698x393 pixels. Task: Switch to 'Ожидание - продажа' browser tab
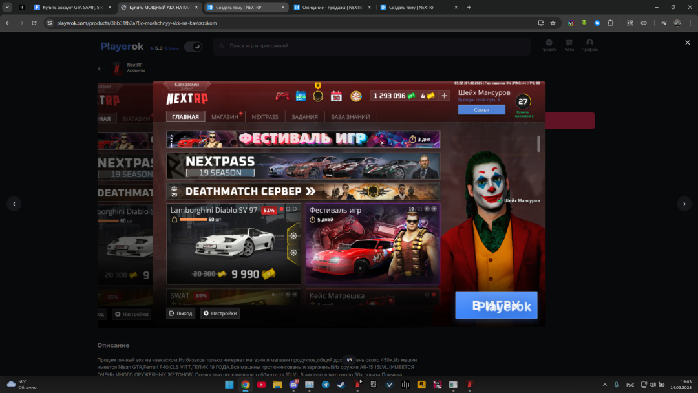point(332,7)
